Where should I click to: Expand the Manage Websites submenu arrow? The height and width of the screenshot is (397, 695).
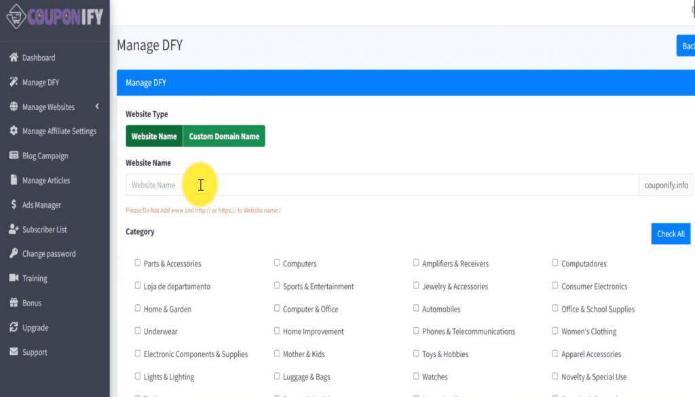click(97, 106)
